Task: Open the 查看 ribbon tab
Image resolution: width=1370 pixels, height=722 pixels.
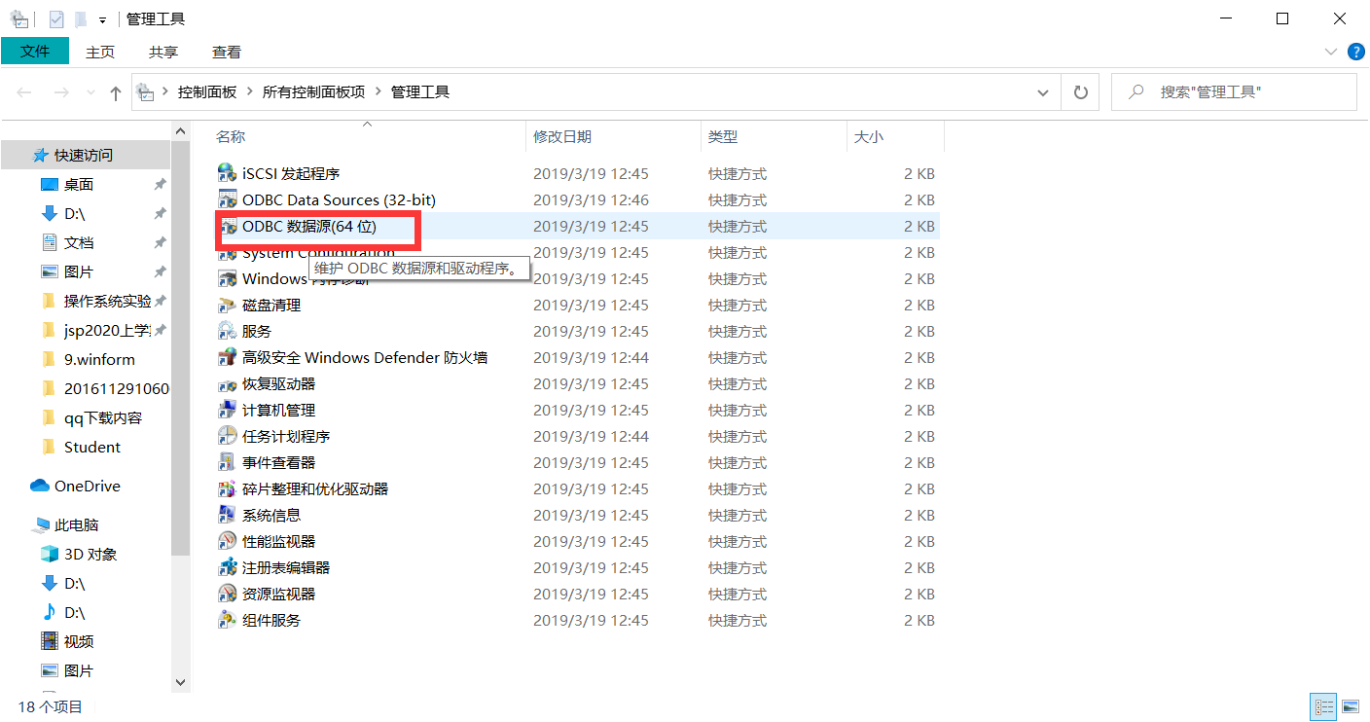Action: tap(227, 52)
